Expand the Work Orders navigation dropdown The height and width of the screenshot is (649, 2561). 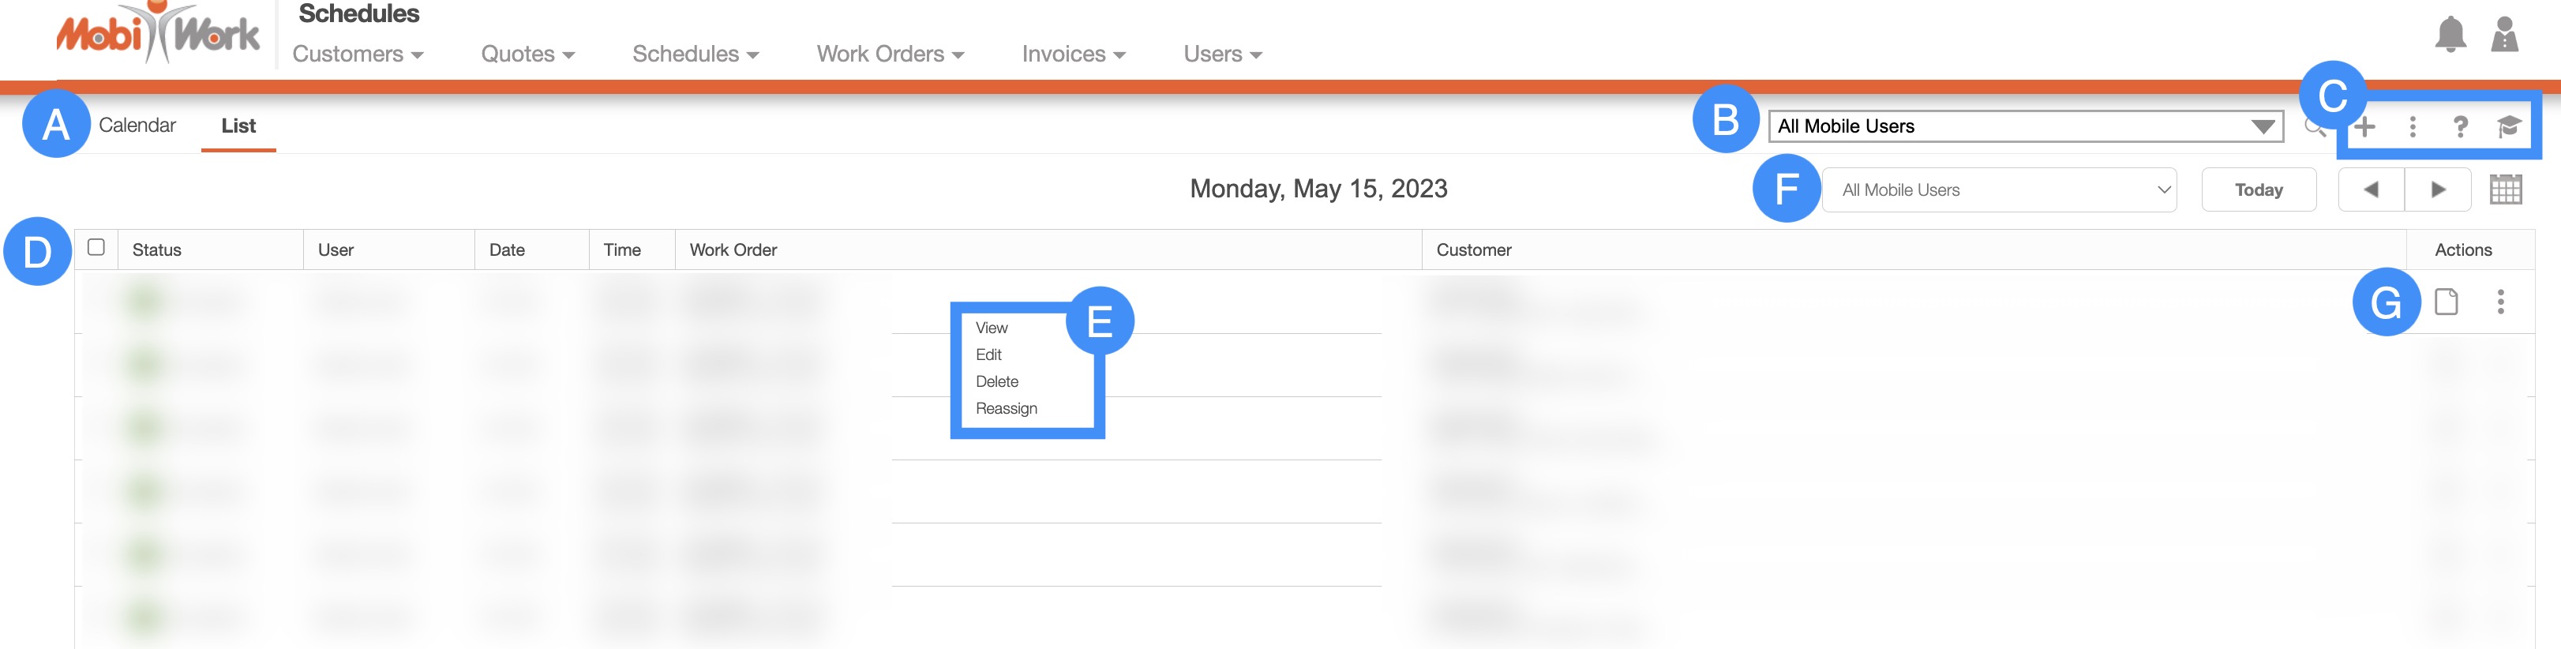(890, 54)
